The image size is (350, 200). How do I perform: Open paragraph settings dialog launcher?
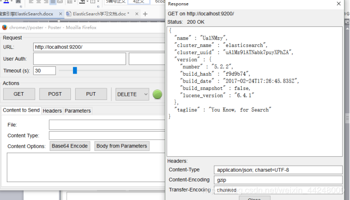pyautogui.click(x=98, y=7)
